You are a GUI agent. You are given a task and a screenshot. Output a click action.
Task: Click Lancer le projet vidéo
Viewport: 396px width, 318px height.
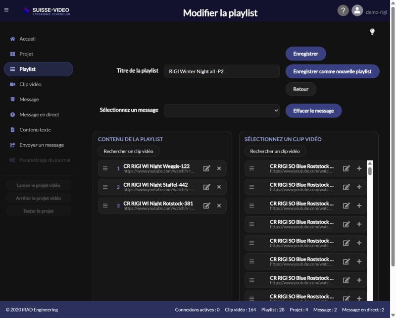click(x=39, y=186)
